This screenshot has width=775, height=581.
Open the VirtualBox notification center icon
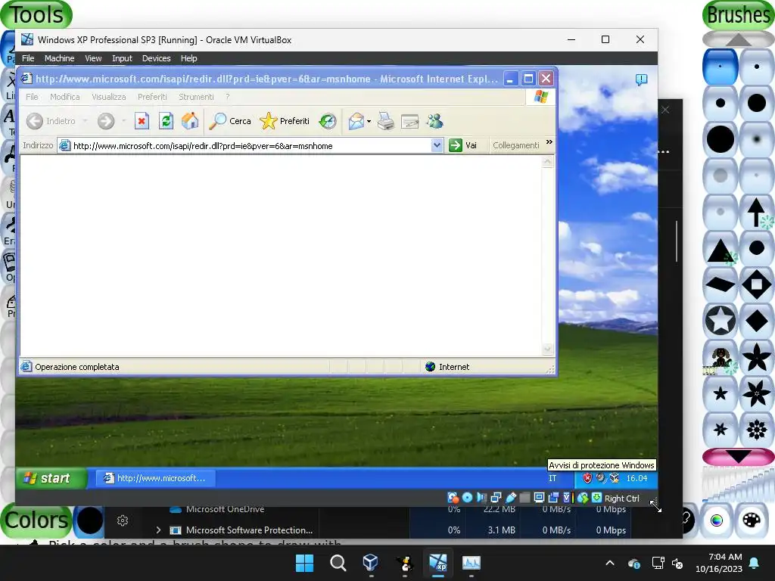coord(641,79)
